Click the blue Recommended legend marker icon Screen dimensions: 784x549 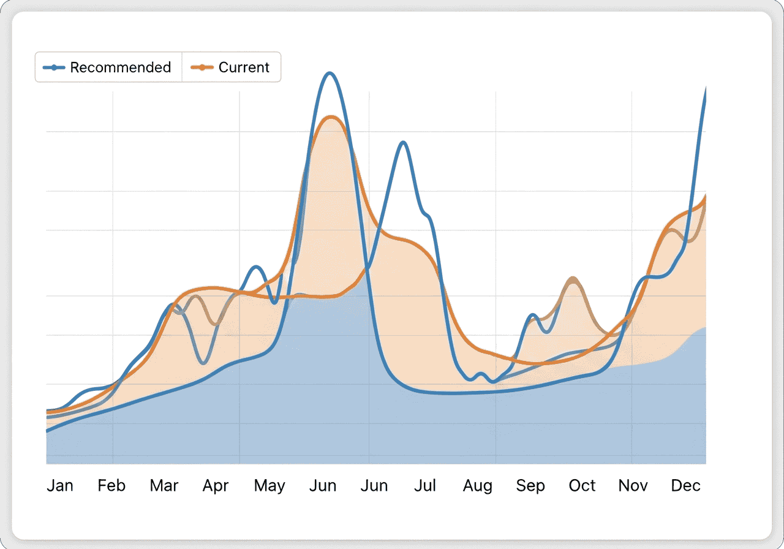[55, 67]
